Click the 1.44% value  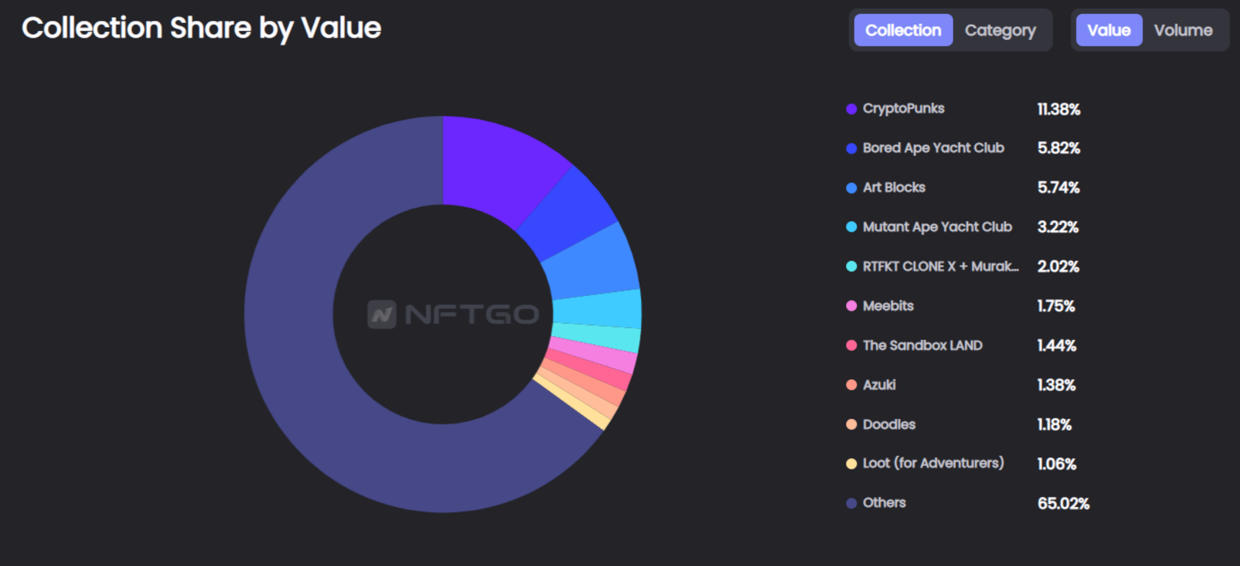pos(1056,346)
